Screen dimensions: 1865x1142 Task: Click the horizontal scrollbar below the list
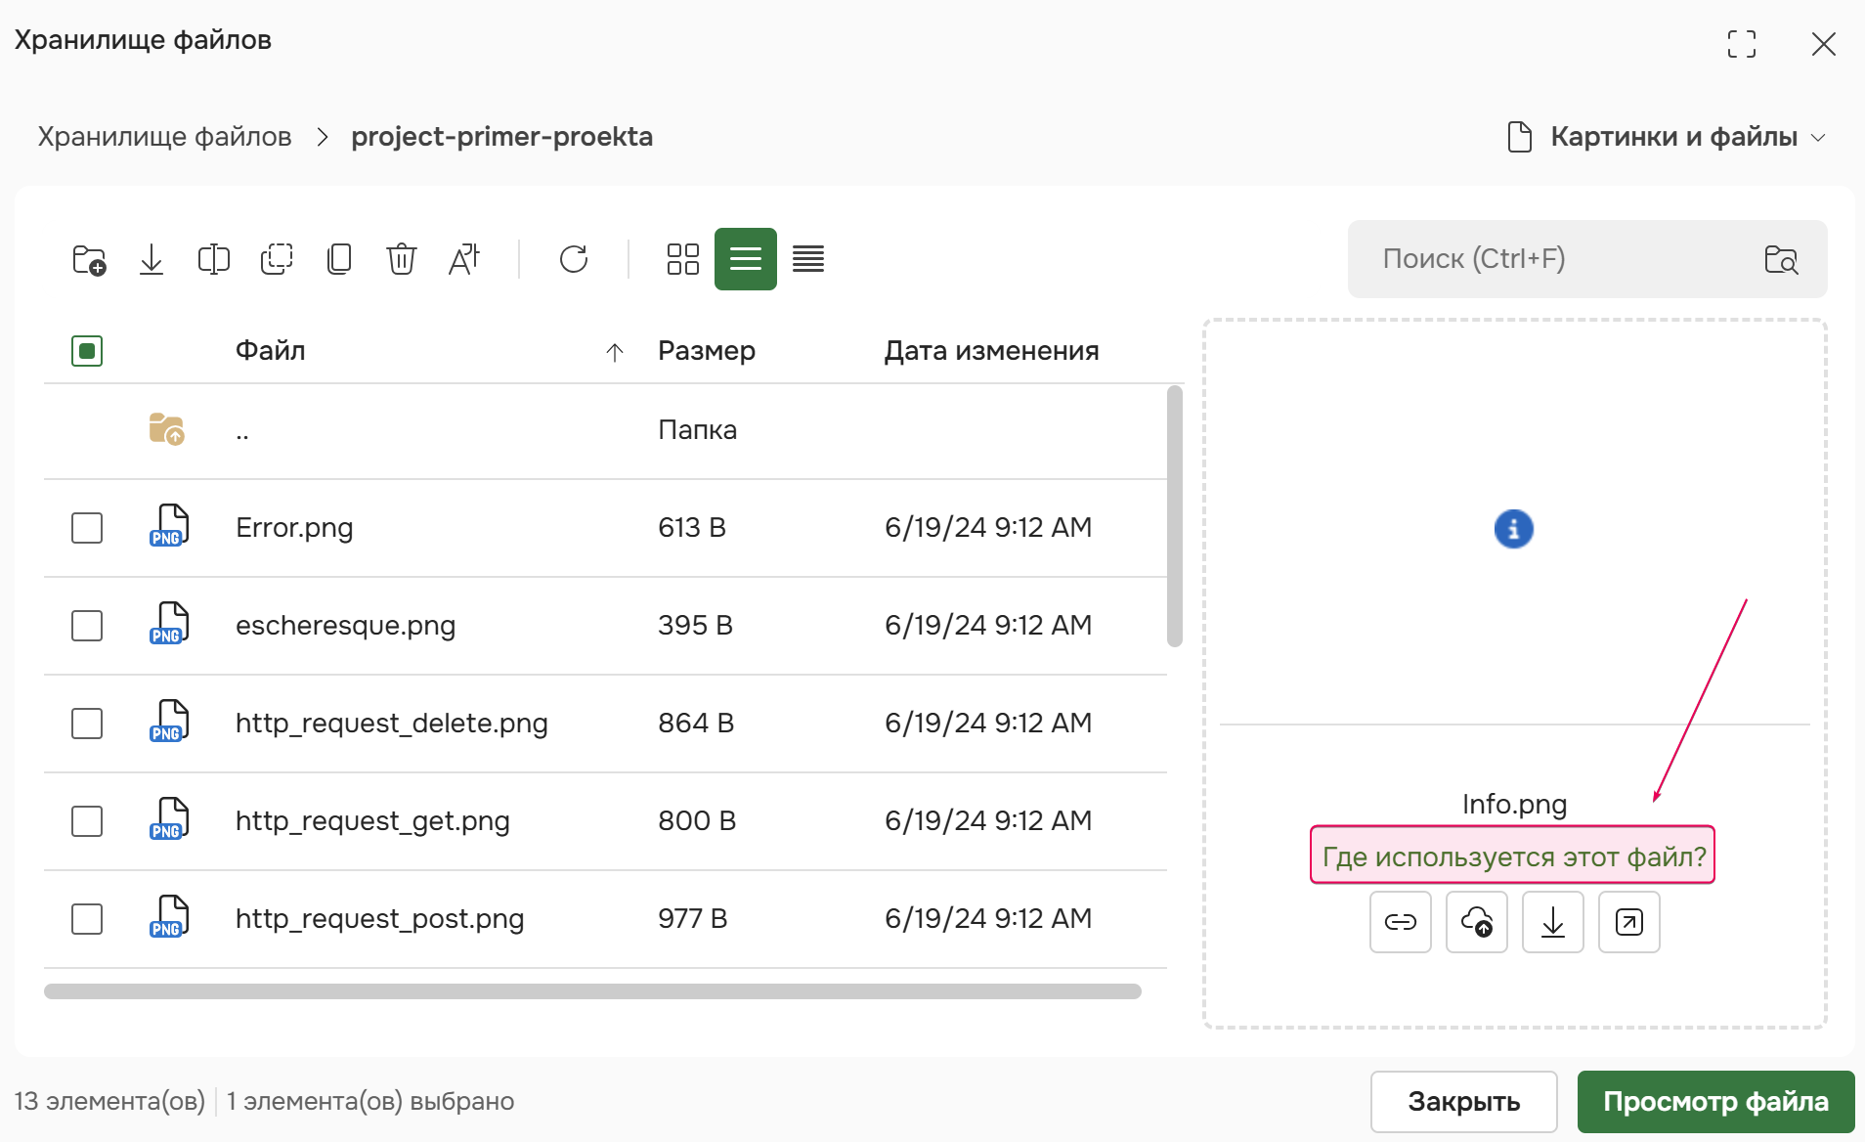[593, 991]
